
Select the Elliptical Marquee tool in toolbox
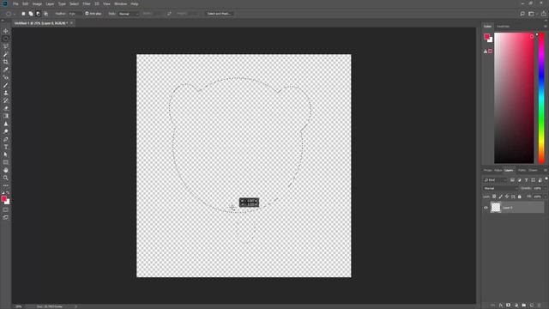[6, 39]
